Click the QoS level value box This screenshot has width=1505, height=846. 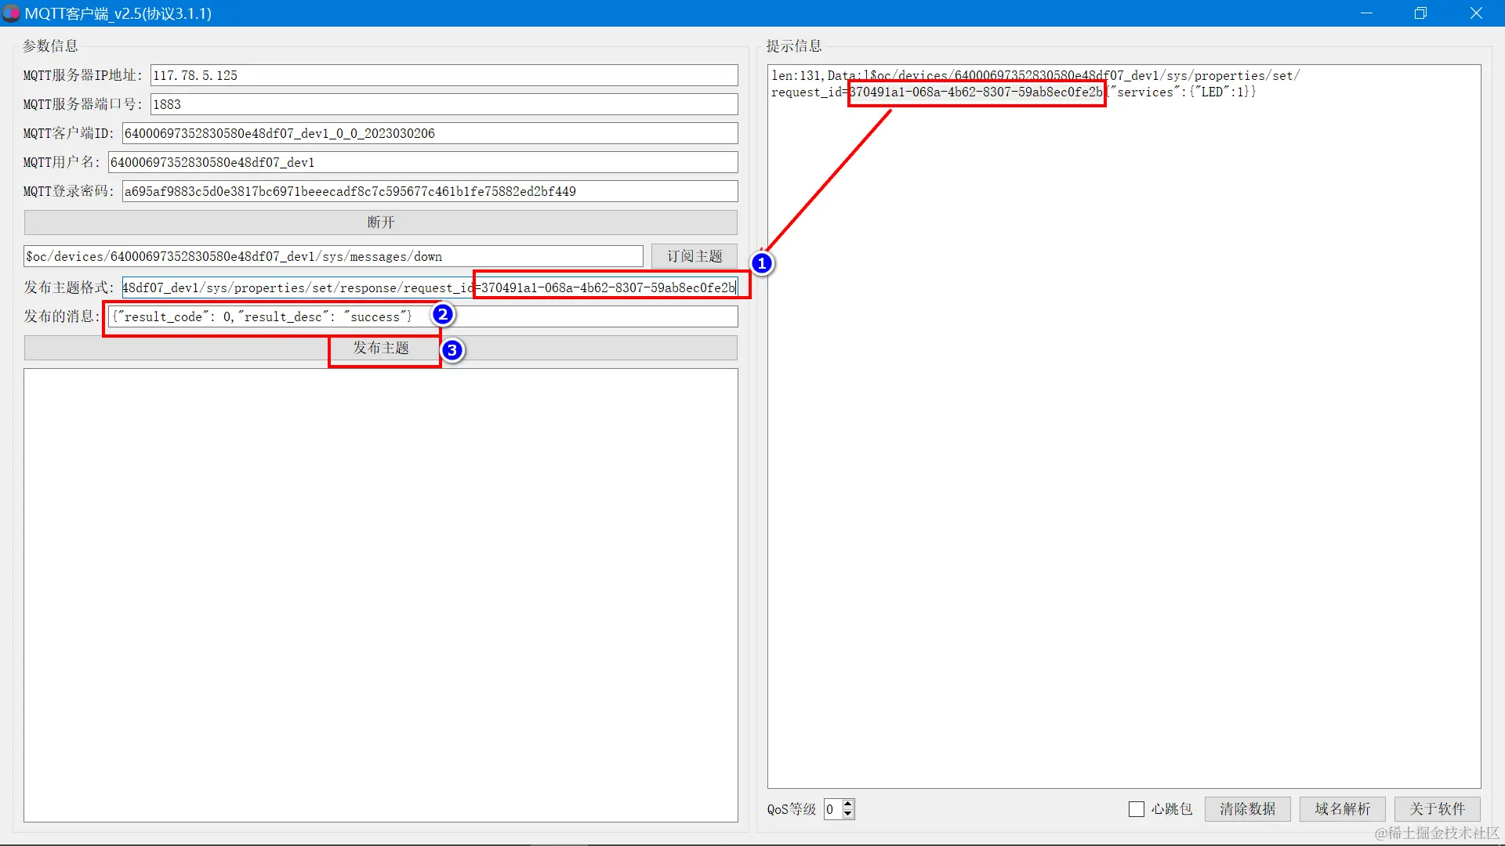pyautogui.click(x=832, y=809)
